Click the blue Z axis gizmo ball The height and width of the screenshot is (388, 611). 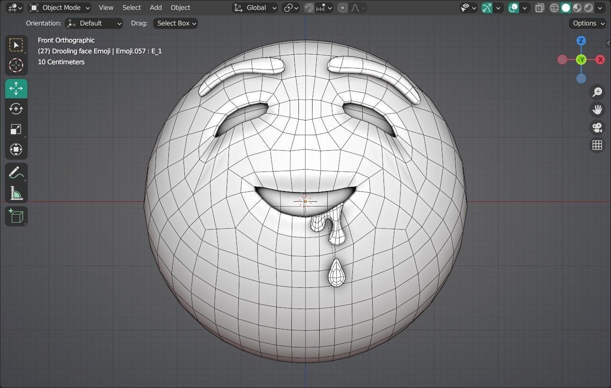pos(581,41)
